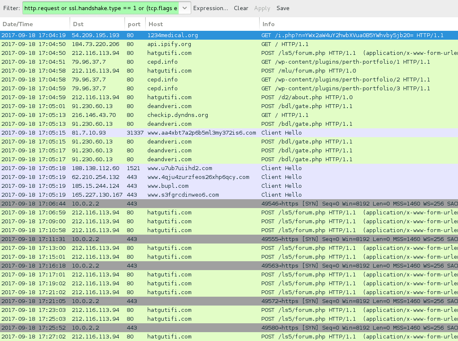This screenshot has height=341, width=458.
Task: Click the perth-portfolio/1 GET request
Action: 229,62
